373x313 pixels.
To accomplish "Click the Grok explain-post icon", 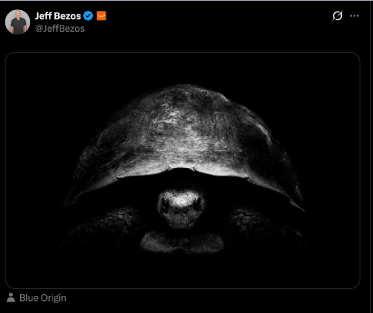I will [337, 16].
